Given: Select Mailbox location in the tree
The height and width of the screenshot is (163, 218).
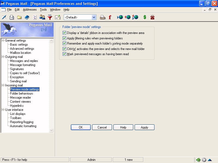Looking at the screenshot, I should click(x=20, y=53).
